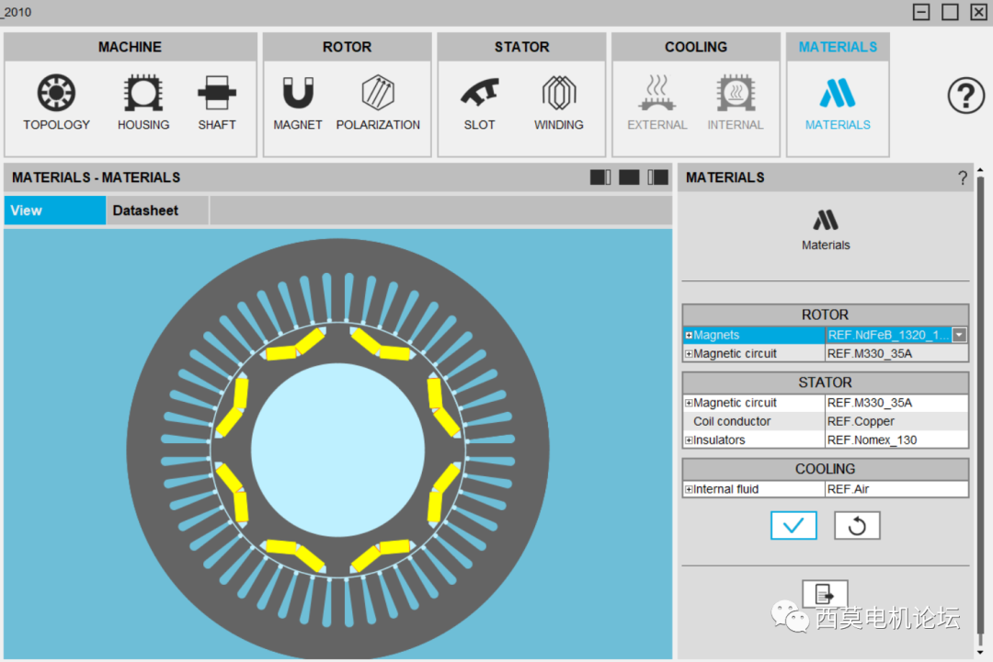The image size is (993, 662).
Task: Select the External cooling icon
Action: (656, 102)
